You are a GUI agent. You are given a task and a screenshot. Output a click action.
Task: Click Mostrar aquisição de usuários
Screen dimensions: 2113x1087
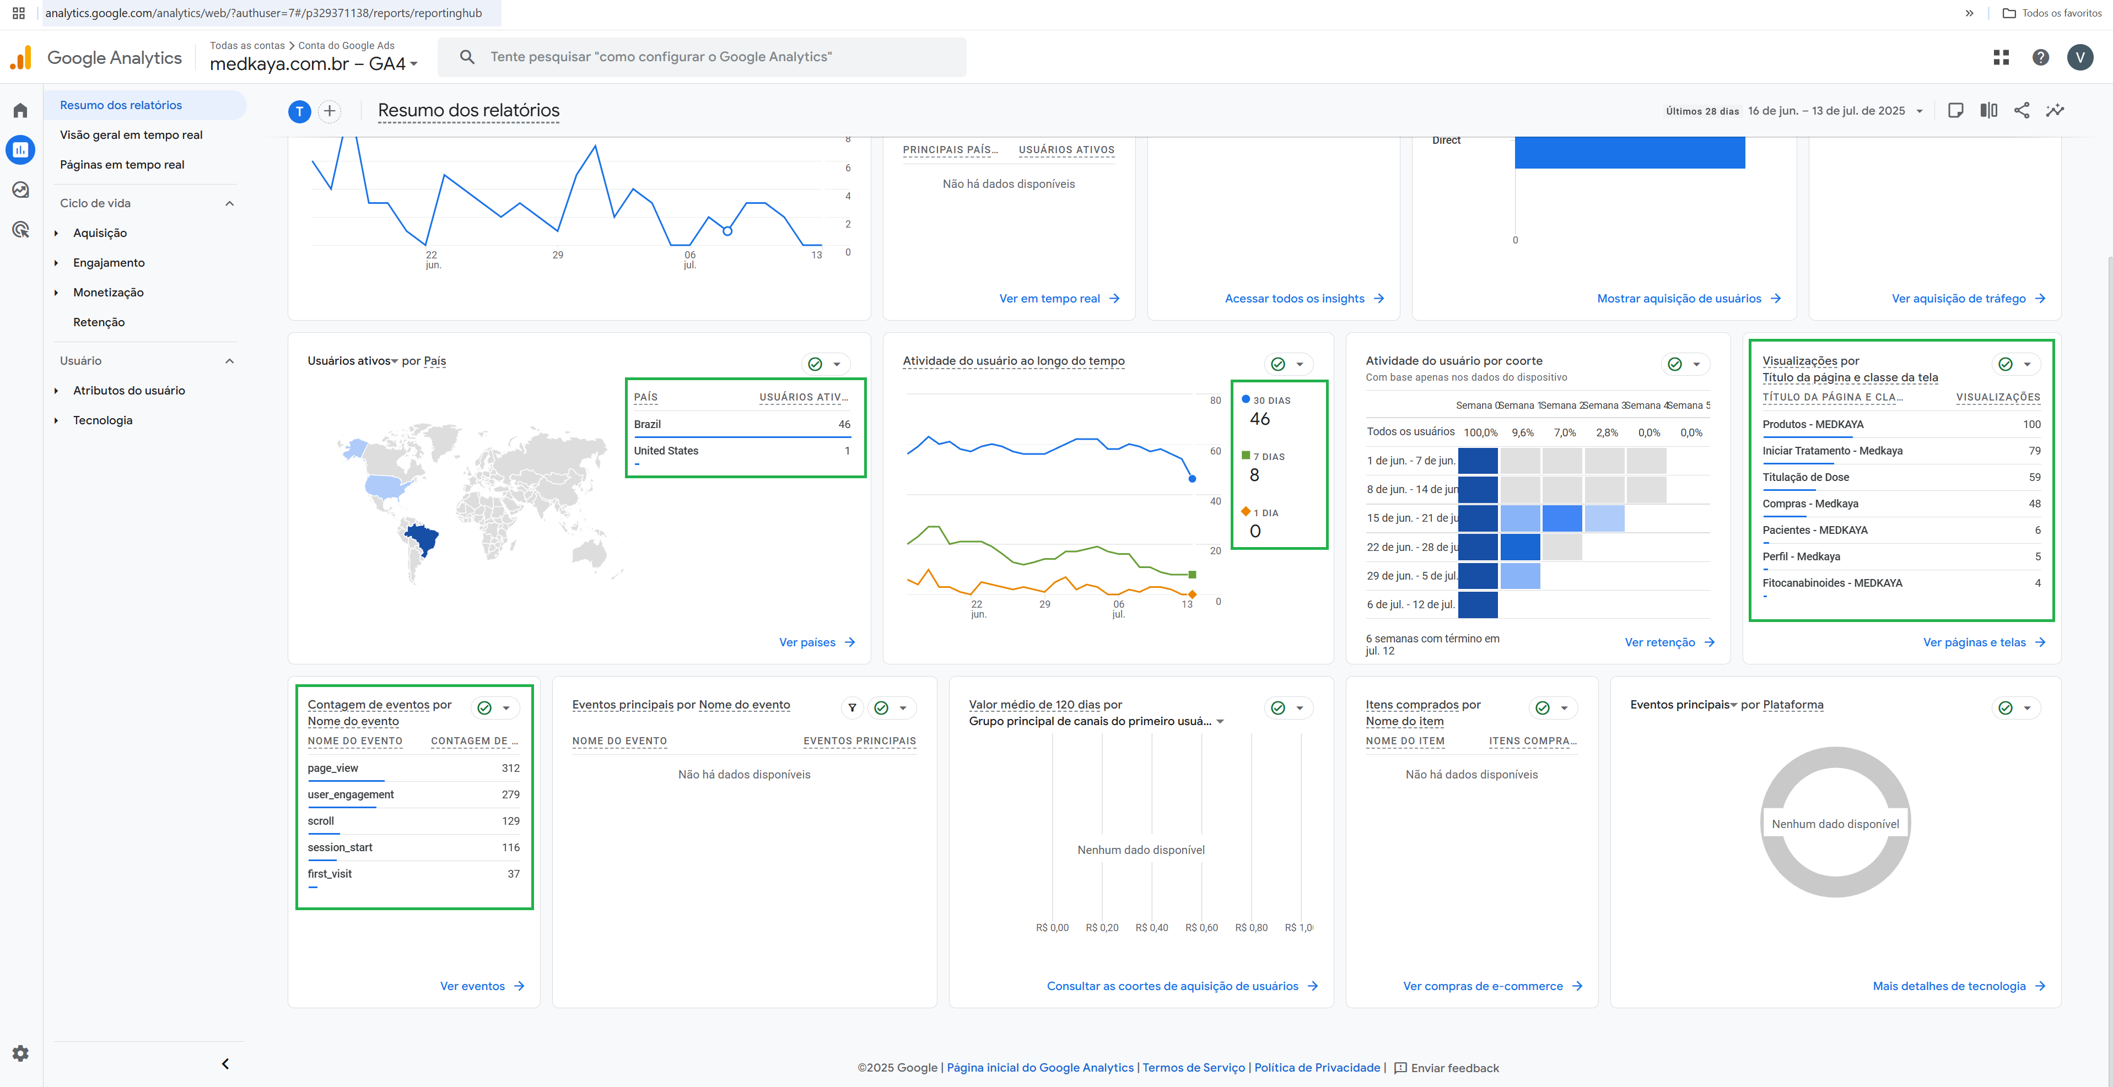[x=1689, y=299]
